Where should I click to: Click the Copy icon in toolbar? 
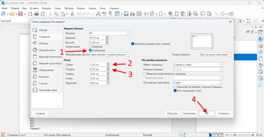[x=56, y=14]
